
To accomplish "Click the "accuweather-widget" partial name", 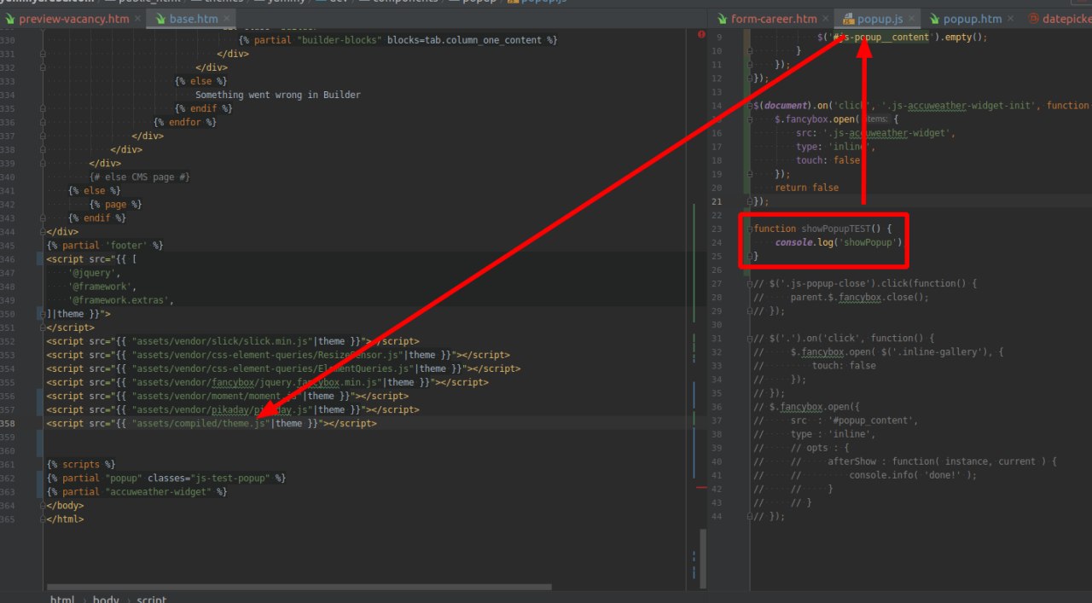I will point(160,491).
